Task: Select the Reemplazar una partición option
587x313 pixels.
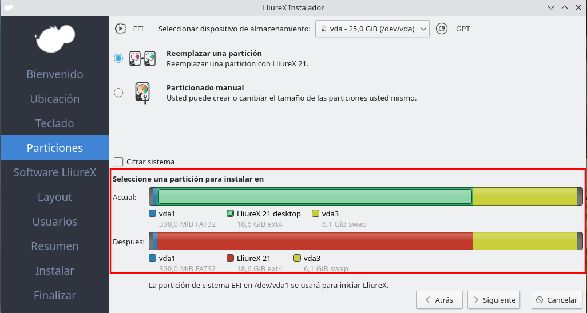Action: point(118,58)
